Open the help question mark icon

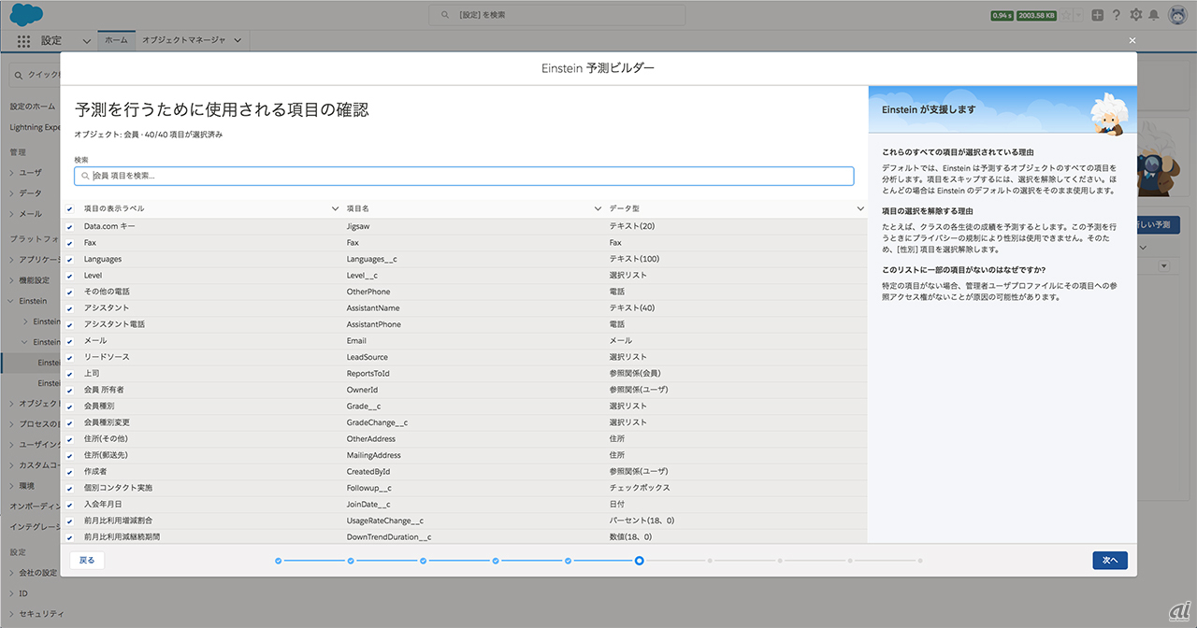[1117, 15]
